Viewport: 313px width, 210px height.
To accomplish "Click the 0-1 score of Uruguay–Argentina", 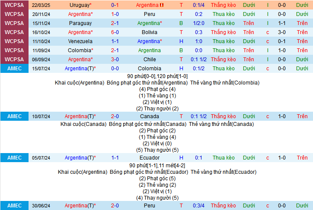I will (x=115, y=5).
